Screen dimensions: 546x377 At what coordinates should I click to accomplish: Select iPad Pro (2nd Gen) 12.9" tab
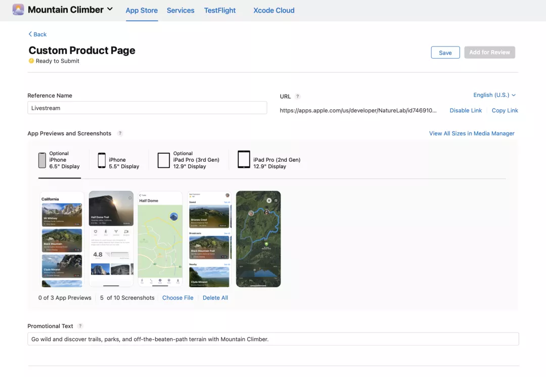269,160
